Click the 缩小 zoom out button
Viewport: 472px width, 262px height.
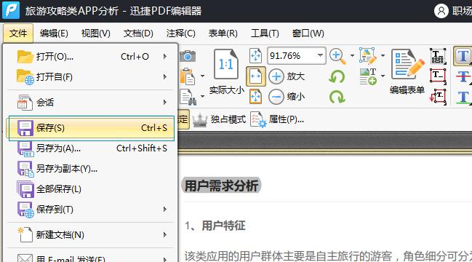coord(287,97)
